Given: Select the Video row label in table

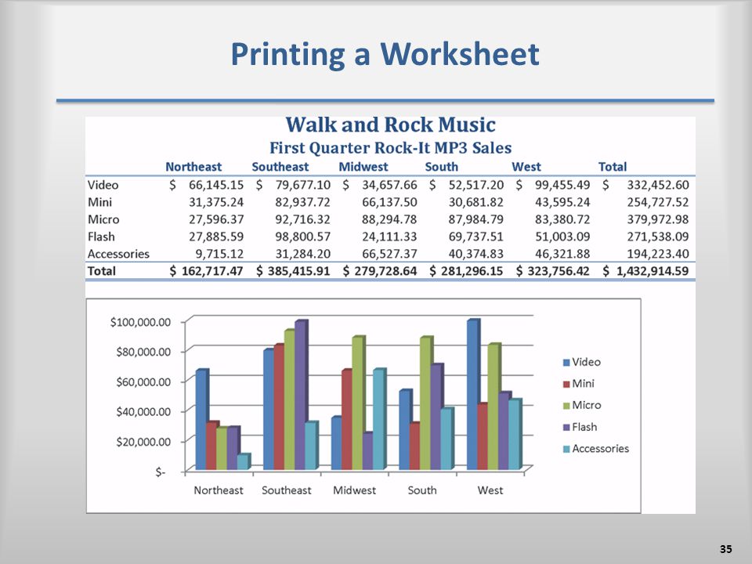Looking at the screenshot, I should (x=103, y=185).
